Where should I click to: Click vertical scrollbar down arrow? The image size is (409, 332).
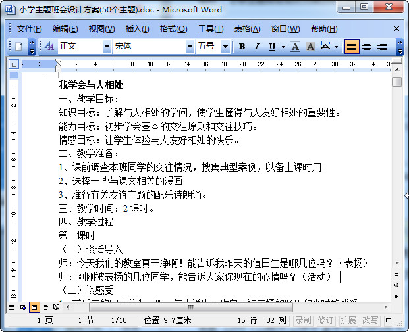pos(396,263)
